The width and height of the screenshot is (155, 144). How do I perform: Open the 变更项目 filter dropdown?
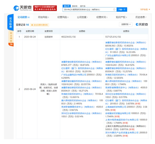[x=126, y=24]
